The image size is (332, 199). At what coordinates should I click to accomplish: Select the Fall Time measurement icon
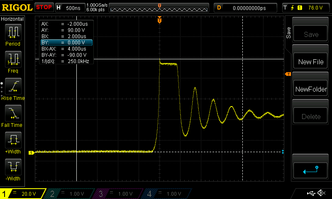click(x=13, y=113)
